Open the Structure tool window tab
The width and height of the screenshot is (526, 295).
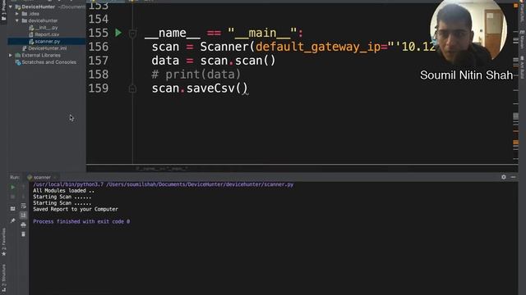click(x=3, y=278)
